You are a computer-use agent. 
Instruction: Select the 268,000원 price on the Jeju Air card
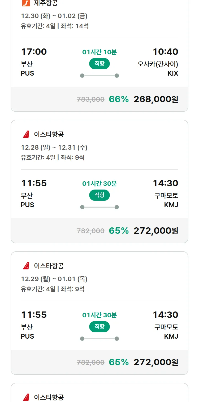(x=156, y=99)
